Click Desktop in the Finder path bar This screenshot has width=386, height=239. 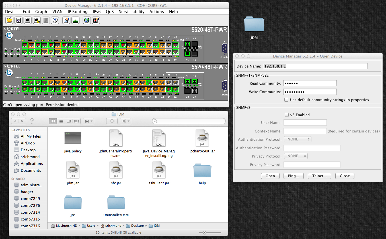pos(135,226)
